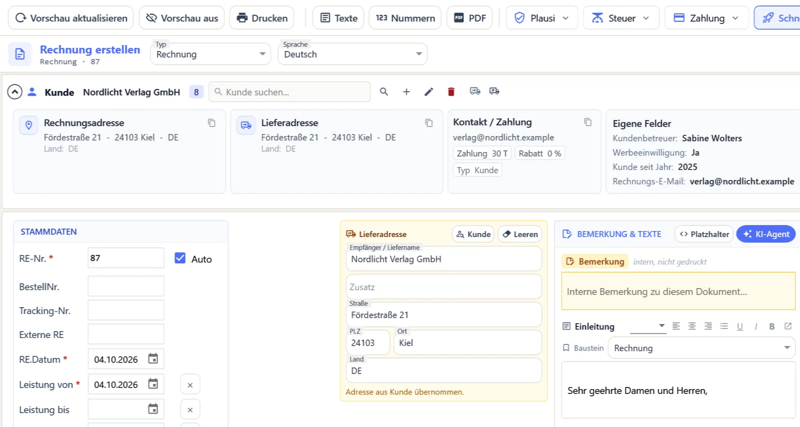Toggle underline formatting in Einleitung
Screen dimensions: 800x427
coord(740,326)
